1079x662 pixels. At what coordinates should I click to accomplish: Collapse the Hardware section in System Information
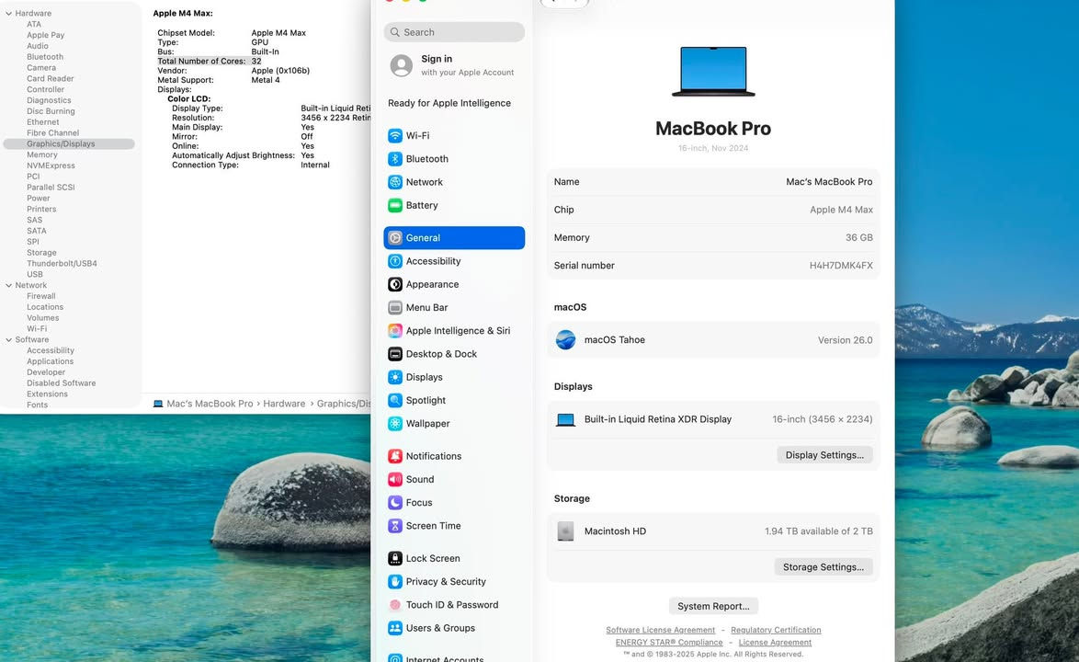[9, 14]
